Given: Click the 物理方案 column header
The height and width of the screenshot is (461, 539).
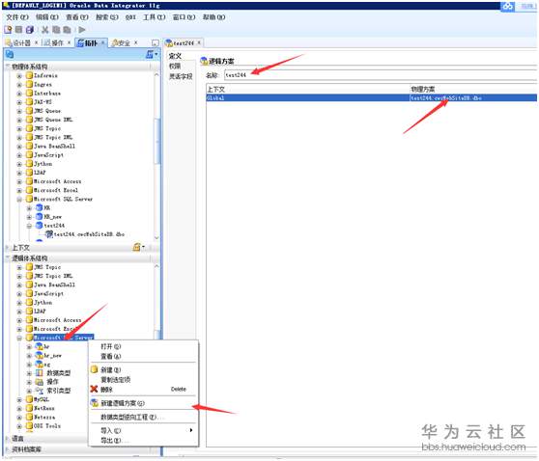Looking at the screenshot, I should click(x=473, y=90).
